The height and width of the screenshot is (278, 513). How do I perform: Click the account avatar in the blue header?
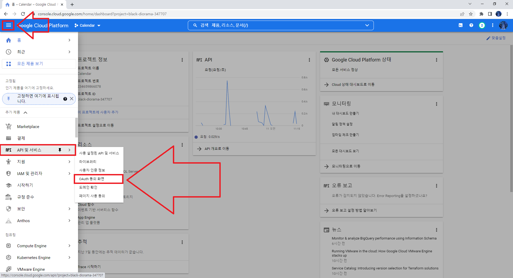[503, 25]
